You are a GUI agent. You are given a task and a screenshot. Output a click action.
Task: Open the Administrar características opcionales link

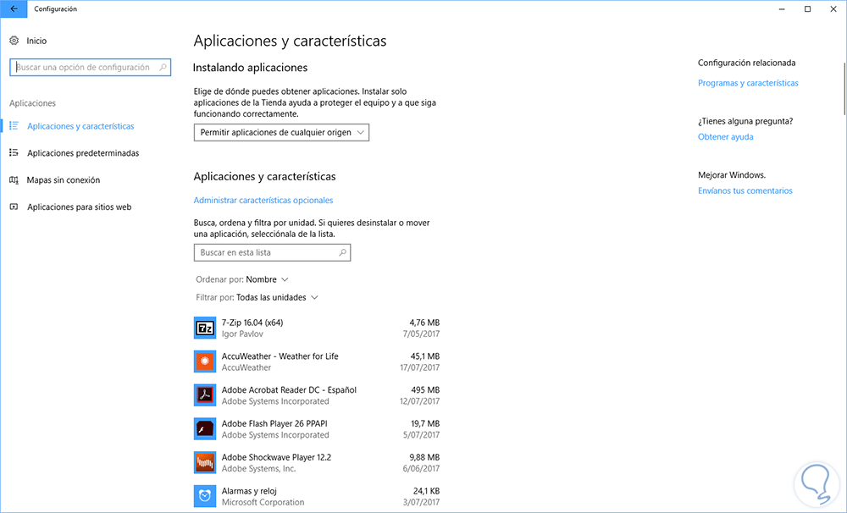pos(263,200)
